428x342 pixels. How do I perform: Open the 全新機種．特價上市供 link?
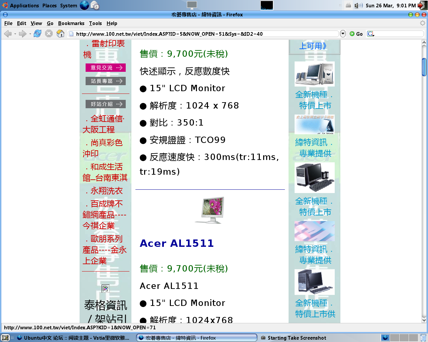pos(315,308)
